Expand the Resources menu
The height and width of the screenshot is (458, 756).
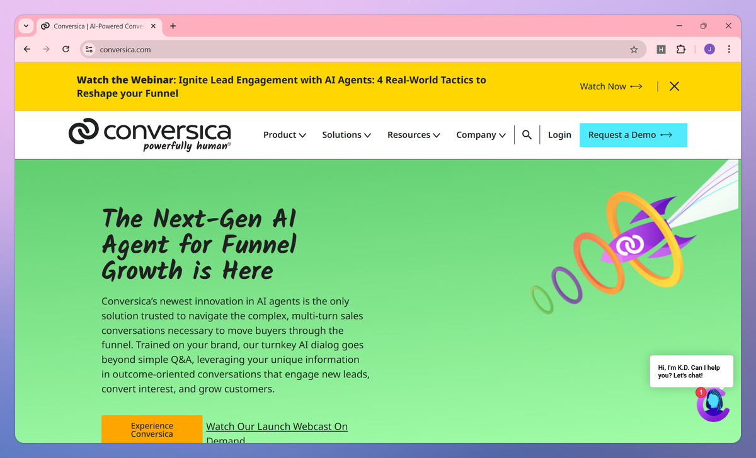pyautogui.click(x=414, y=135)
